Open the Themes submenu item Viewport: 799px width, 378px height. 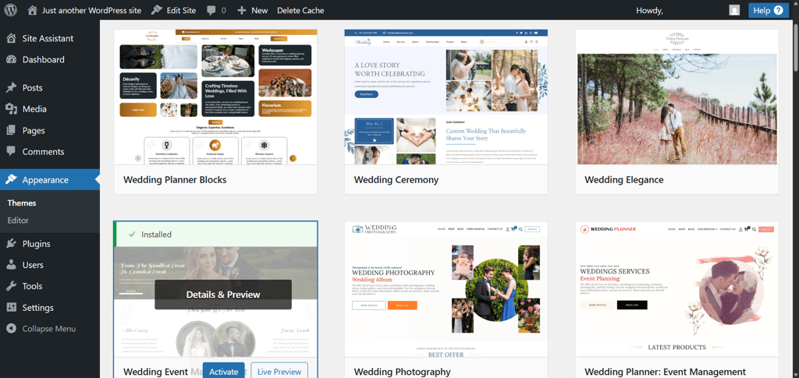[x=22, y=203]
